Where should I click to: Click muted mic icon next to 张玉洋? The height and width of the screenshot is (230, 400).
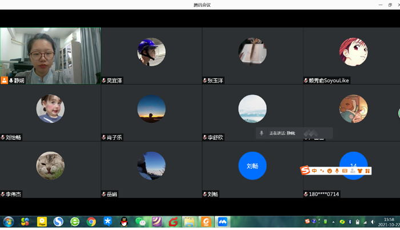point(205,81)
